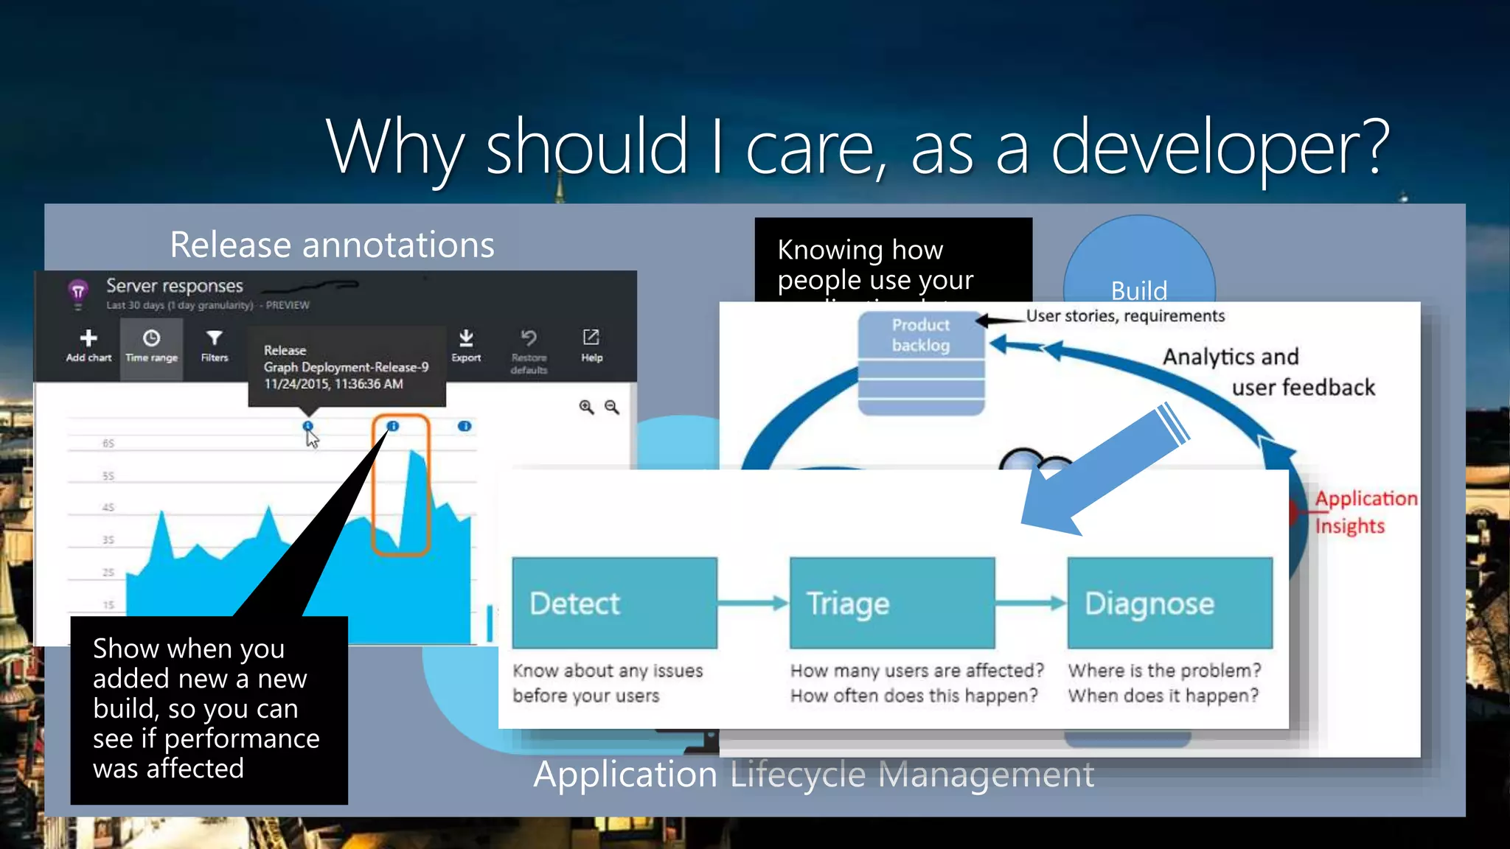Click the 3S axis label on chart
Viewport: 1510px width, 849px height.
point(108,539)
